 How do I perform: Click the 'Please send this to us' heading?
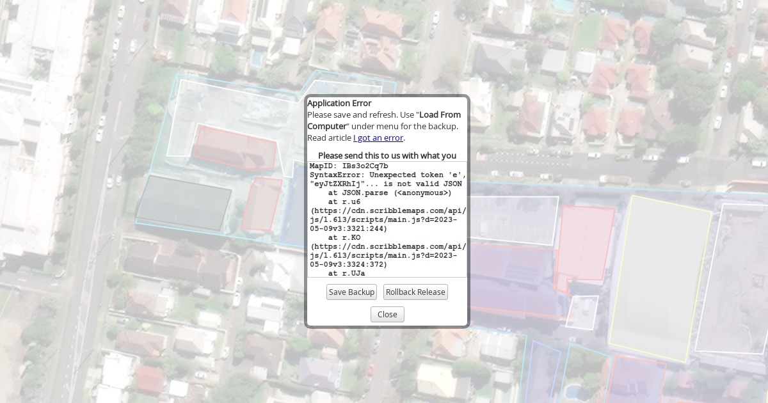point(387,155)
